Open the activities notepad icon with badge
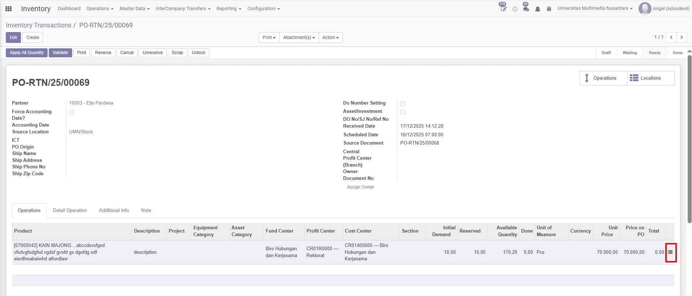This screenshot has width=692, height=296. (503, 9)
